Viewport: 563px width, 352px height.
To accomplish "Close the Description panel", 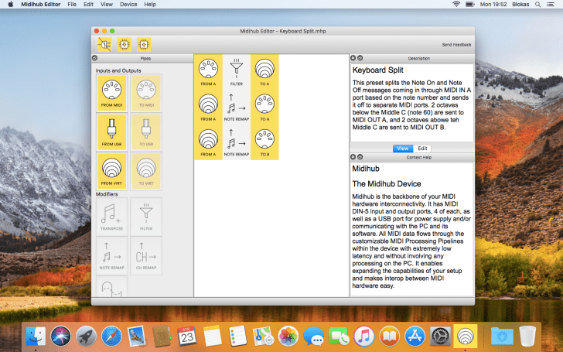I will tap(353, 58).
